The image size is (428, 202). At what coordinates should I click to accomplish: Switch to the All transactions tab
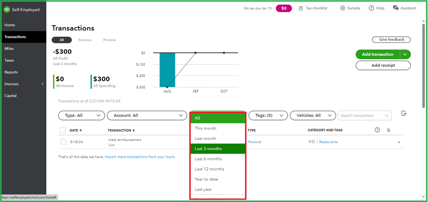(x=62, y=40)
